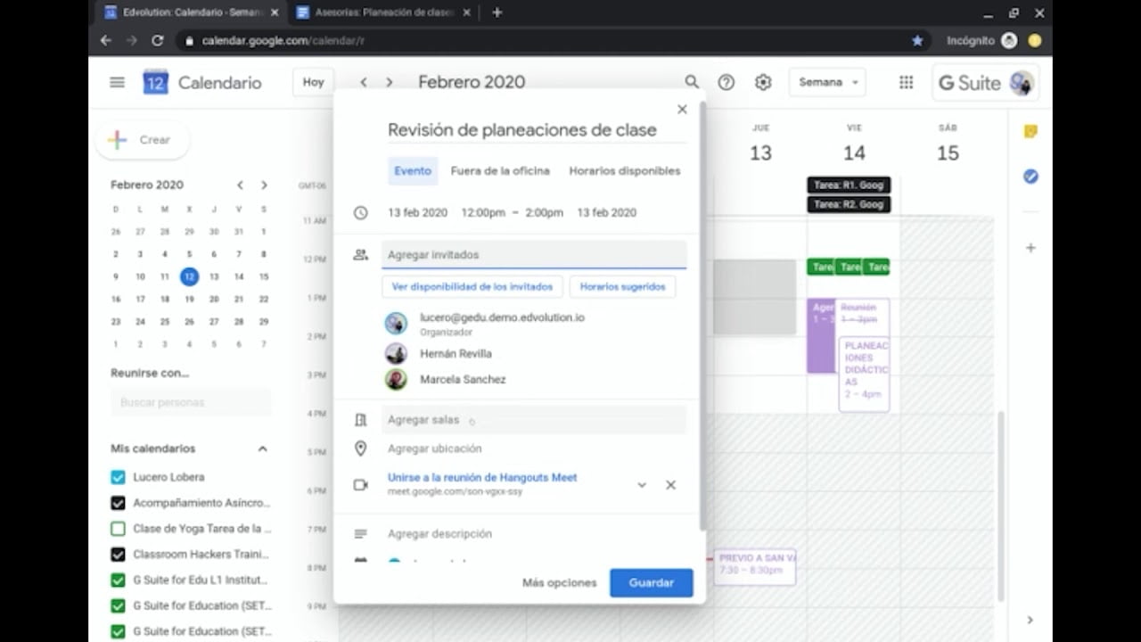Select the Evento tab
This screenshot has height=642, width=1141.
point(413,170)
